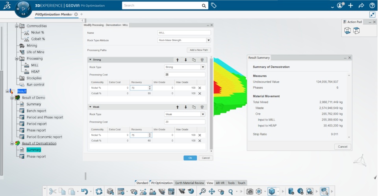This screenshot has height=196, width=378.
Task: Delete the Weak processing path trash icon
Action: pos(202,107)
